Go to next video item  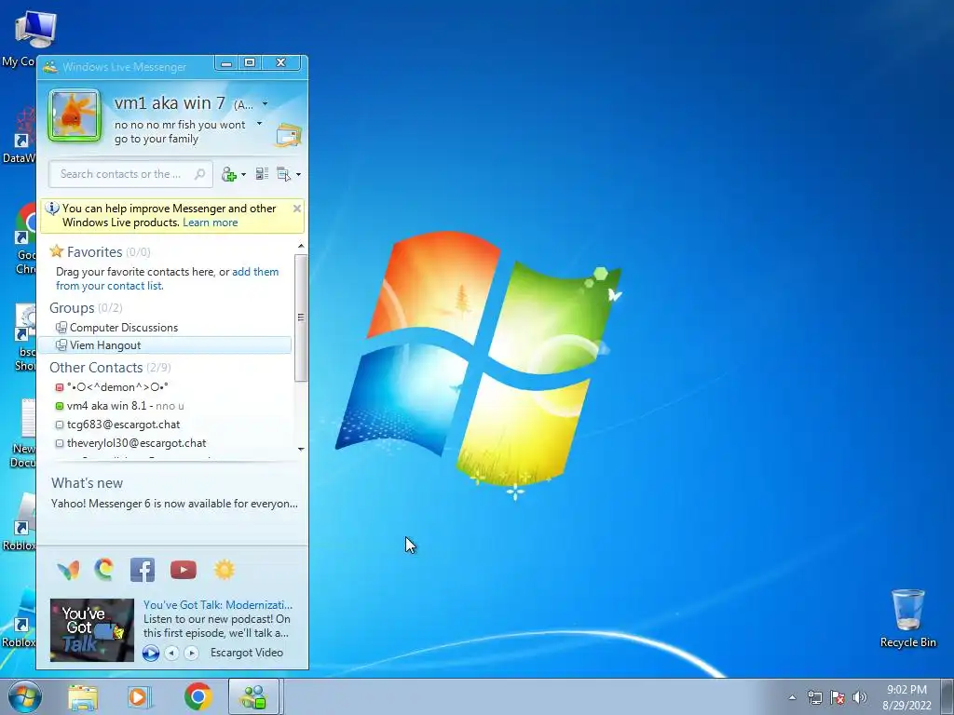point(191,653)
